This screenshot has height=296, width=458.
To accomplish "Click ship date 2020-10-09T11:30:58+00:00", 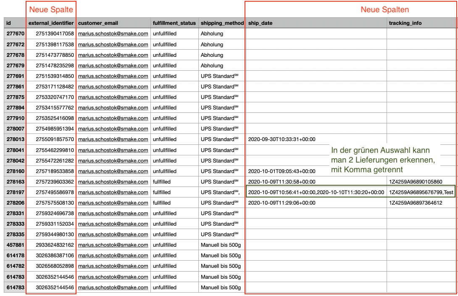I will pyautogui.click(x=282, y=182).
